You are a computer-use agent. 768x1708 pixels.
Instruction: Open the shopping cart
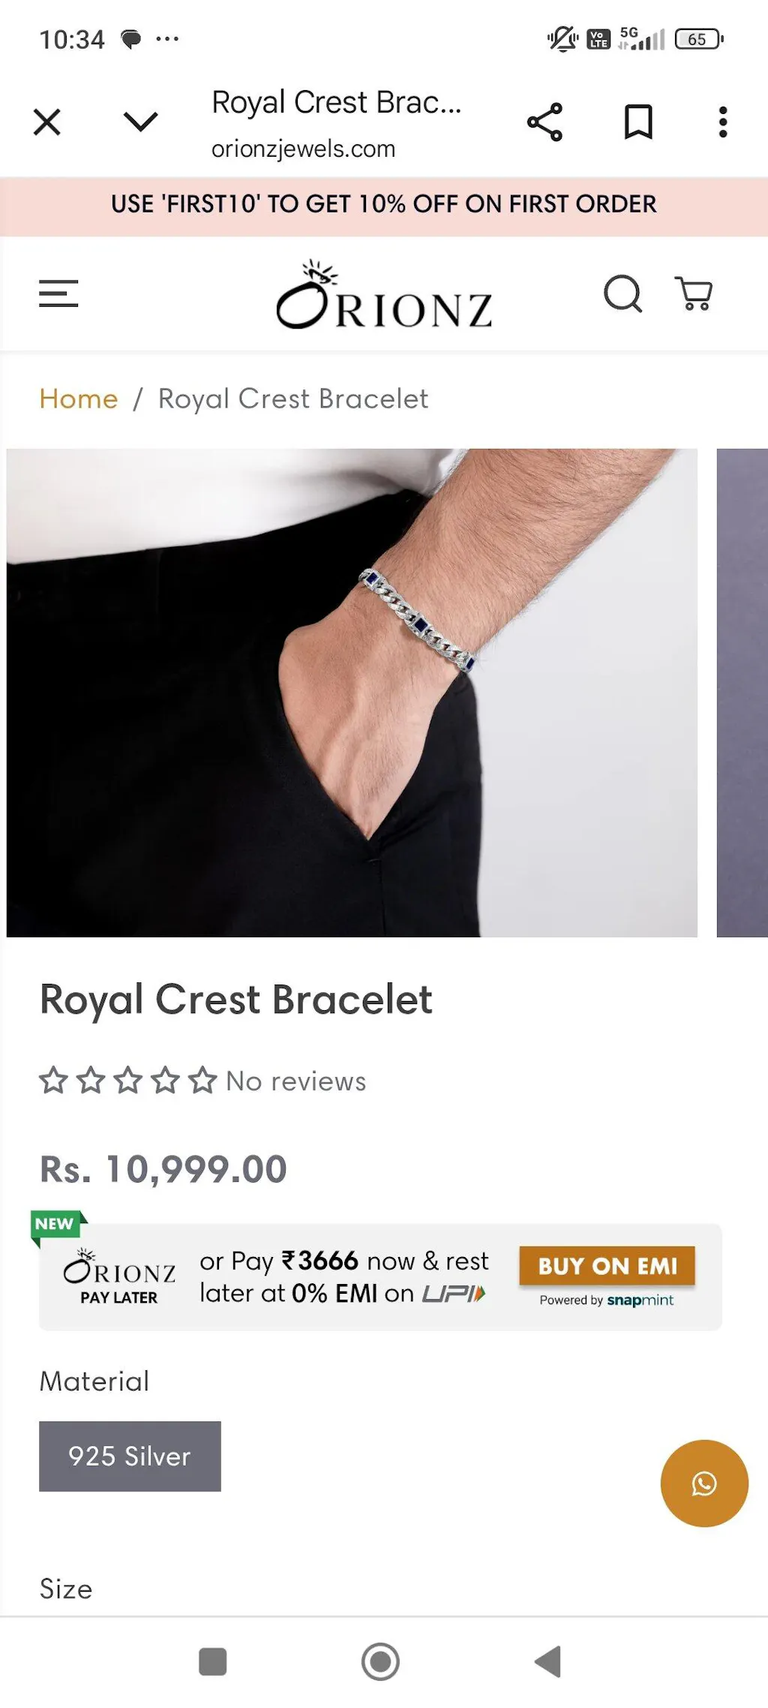click(694, 293)
